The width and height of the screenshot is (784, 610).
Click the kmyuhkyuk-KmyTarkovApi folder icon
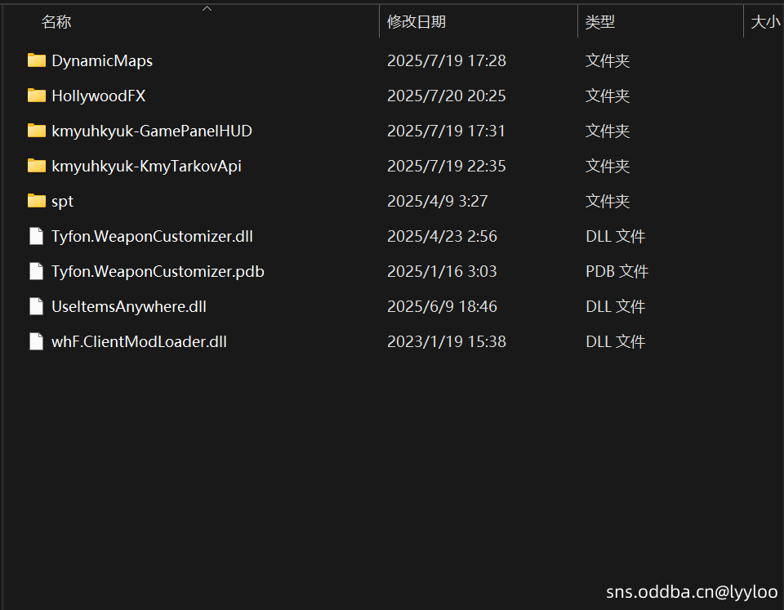tap(37, 166)
